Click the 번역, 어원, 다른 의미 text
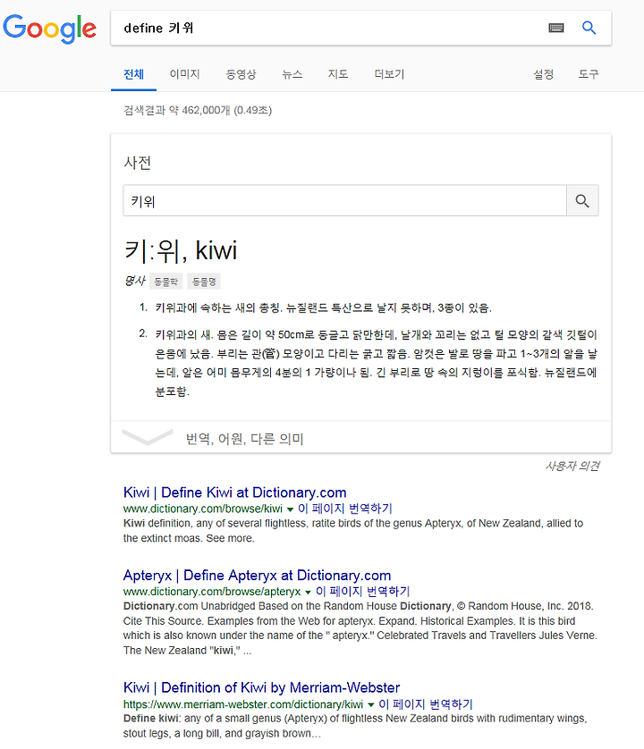The width and height of the screenshot is (644, 749). [244, 439]
